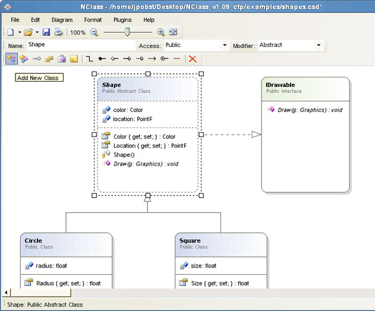Click the Square class header
Image resolution: width=375 pixels, height=311 pixels.
221,245
